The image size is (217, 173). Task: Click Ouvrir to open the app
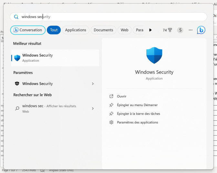(121, 96)
